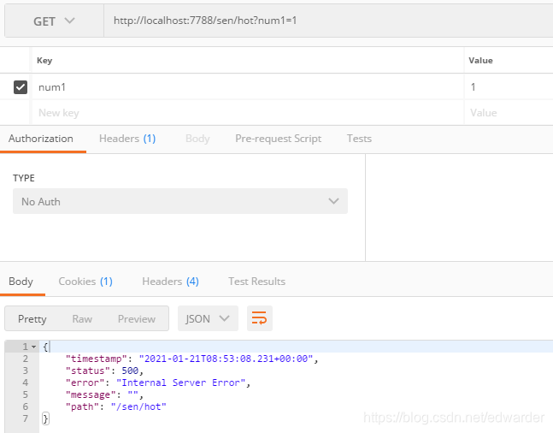Screen dimensions: 553x433
Task: Open the request Body tab
Action: [197, 139]
